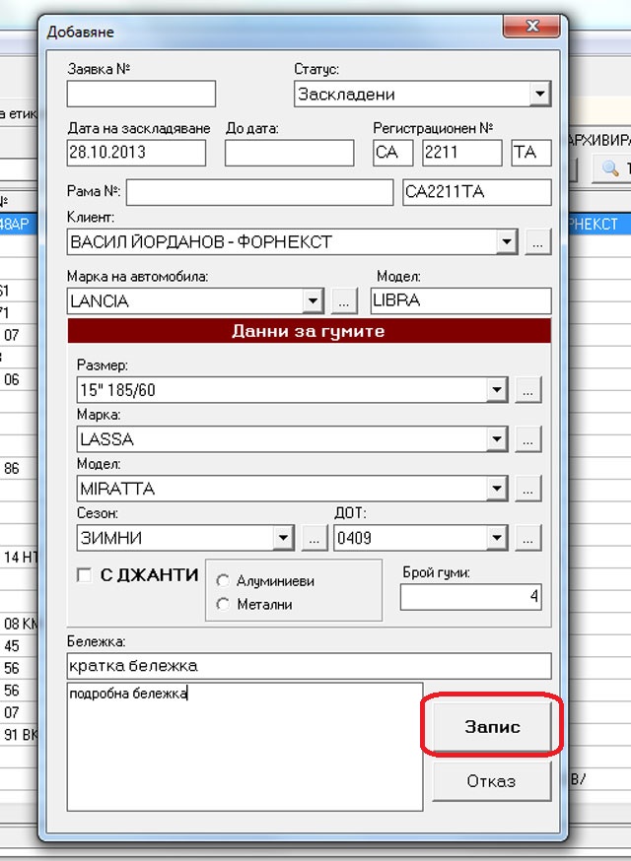The height and width of the screenshot is (861, 631).
Task: Expand the ДОТ dropdown 0409
Action: coord(496,538)
